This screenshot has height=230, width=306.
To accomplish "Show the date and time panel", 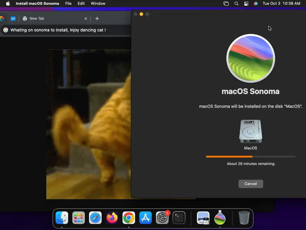I will pyautogui.click(x=281, y=3).
